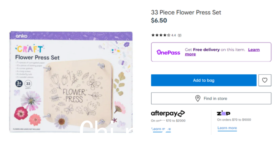279x143 pixels.
Task: Click the heart wishlist icon
Action: (x=265, y=80)
